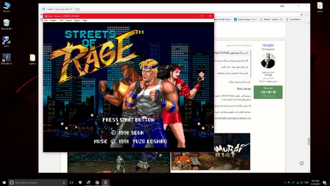This screenshot has width=330, height=186.
Task: Open the Help menu in Gens
Action: pyautogui.click(x=85, y=21)
